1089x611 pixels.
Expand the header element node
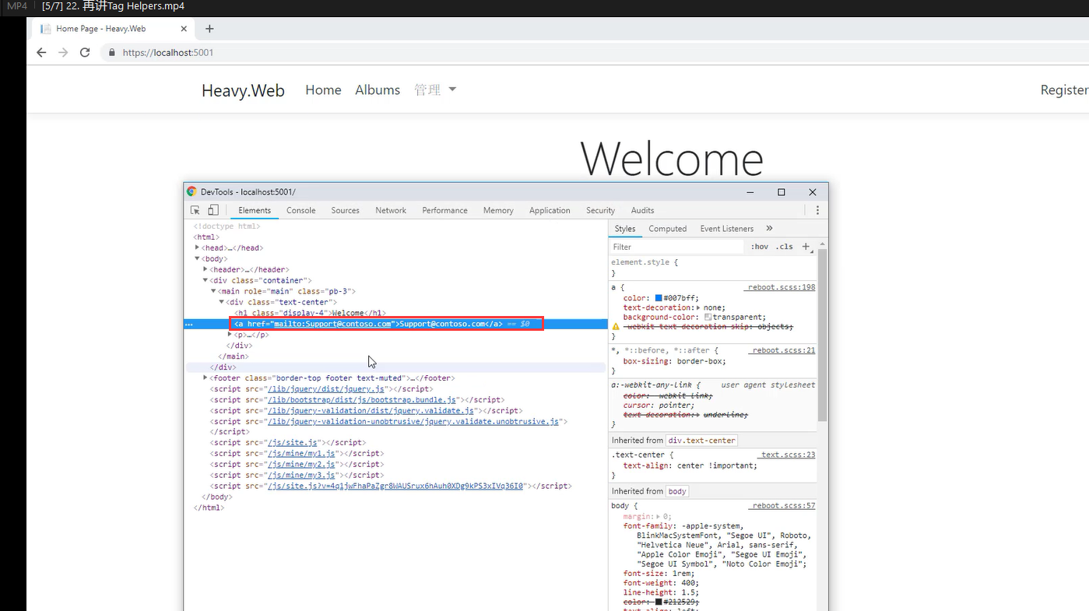pos(206,269)
